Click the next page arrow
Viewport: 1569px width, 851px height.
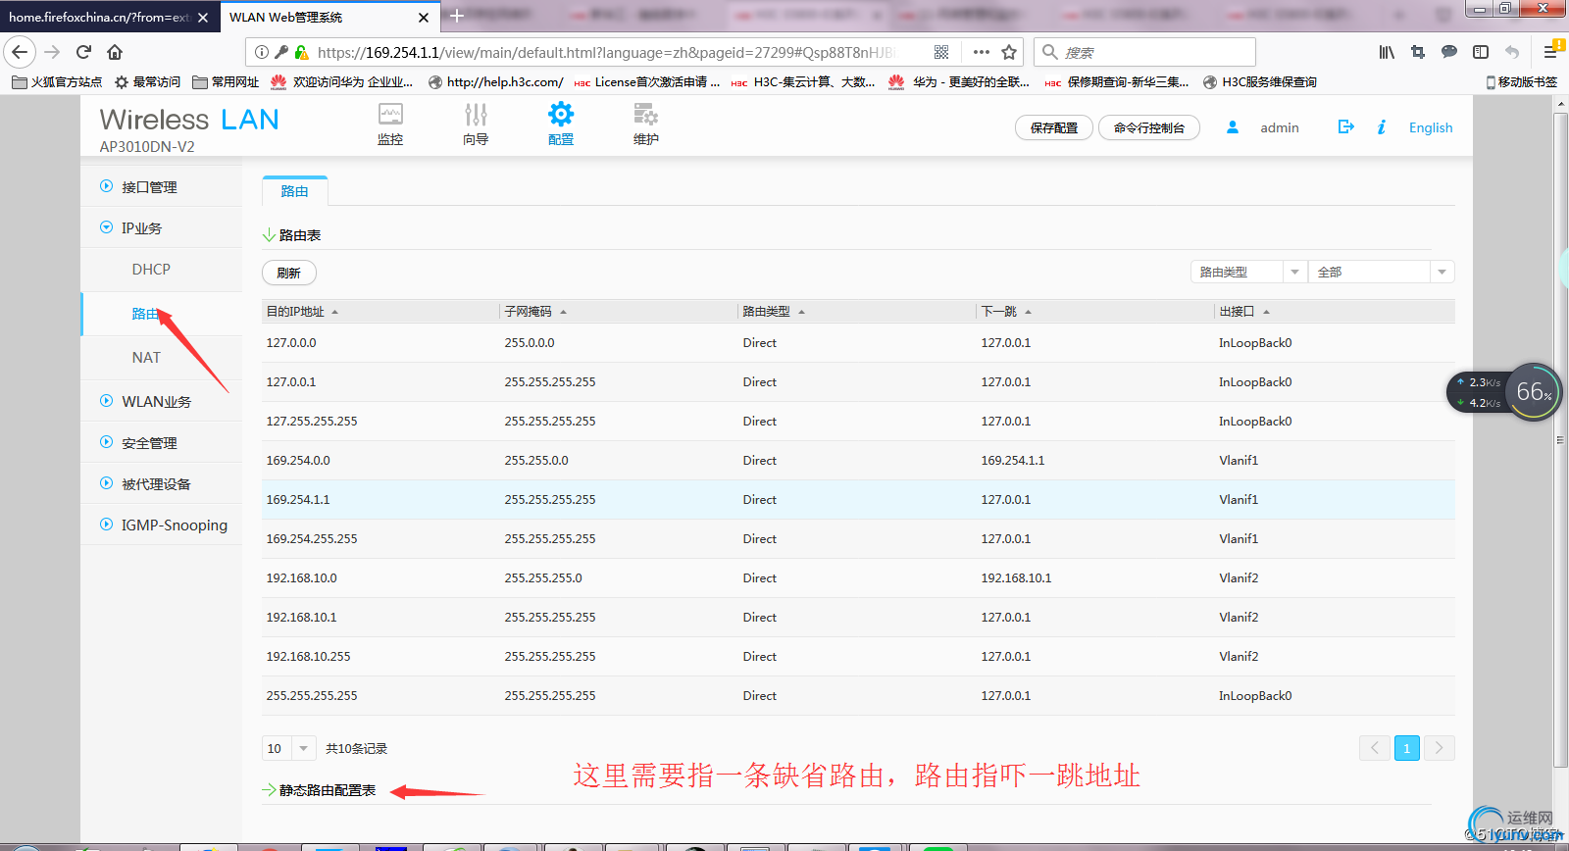pyautogui.click(x=1439, y=748)
